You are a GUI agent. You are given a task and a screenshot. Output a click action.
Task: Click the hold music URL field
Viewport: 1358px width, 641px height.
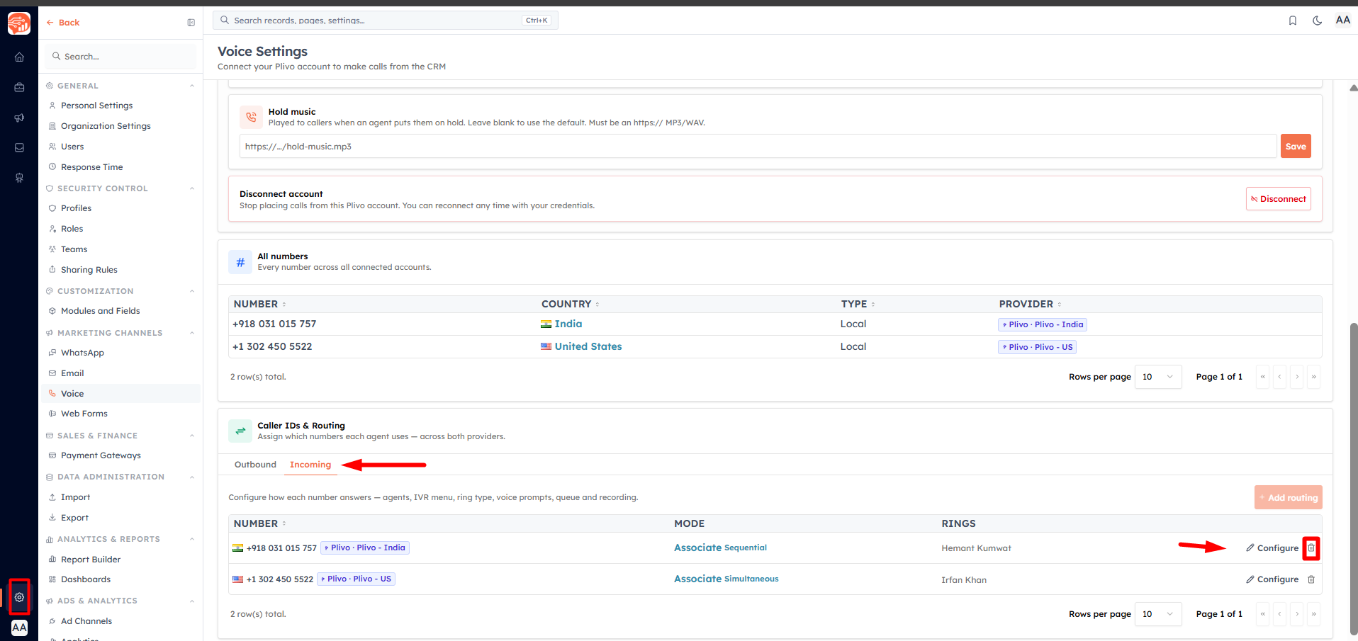click(758, 147)
